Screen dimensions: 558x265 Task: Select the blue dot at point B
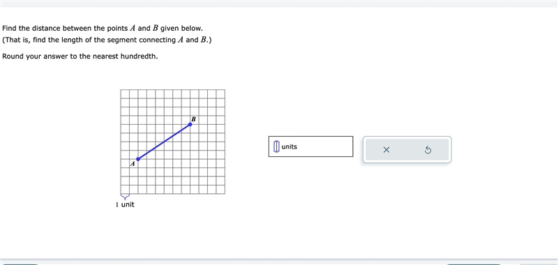coord(190,124)
